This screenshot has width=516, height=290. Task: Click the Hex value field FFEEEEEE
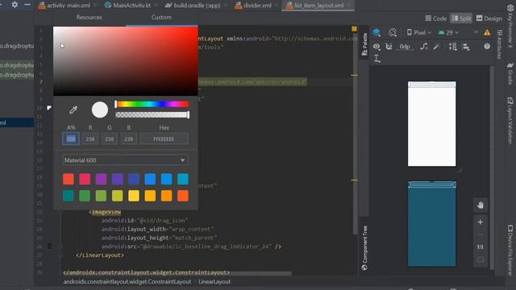pos(164,139)
